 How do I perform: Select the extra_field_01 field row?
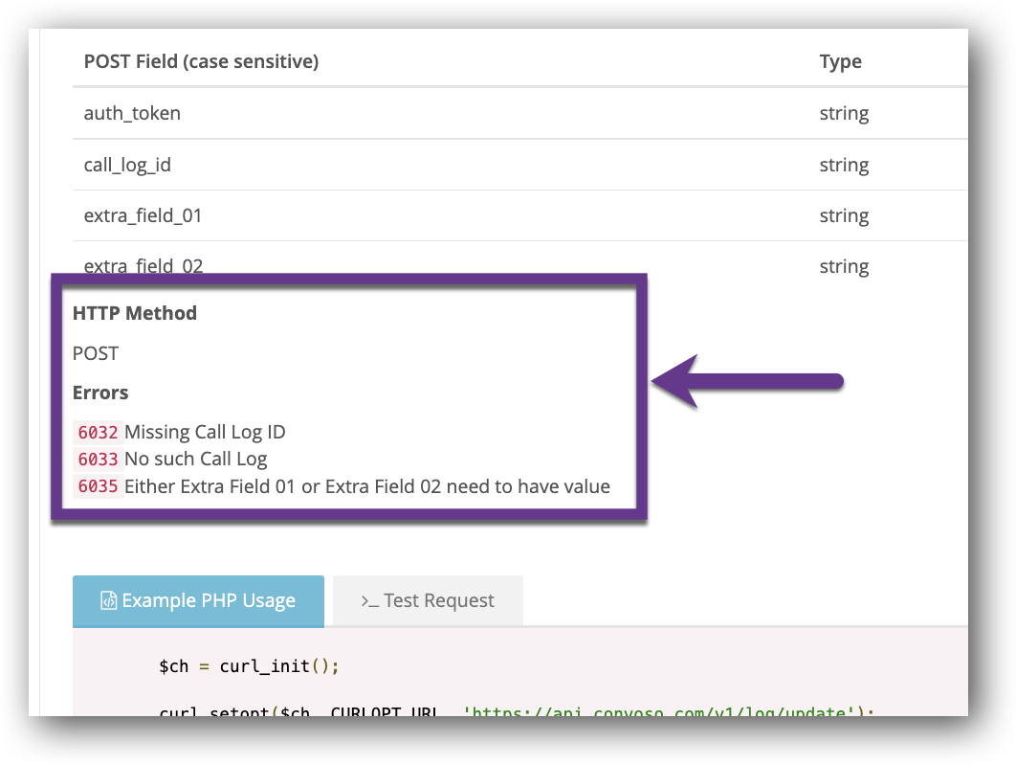point(520,215)
